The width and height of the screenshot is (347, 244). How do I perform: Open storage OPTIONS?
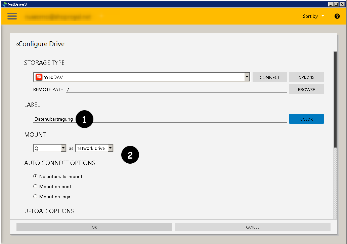[x=306, y=77]
